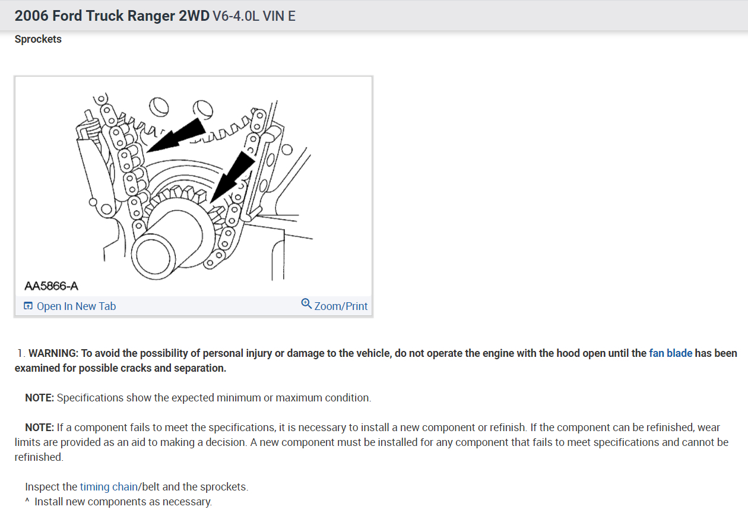Click the AA5866-A diagram label
This screenshot has width=748, height=519.
(x=52, y=286)
